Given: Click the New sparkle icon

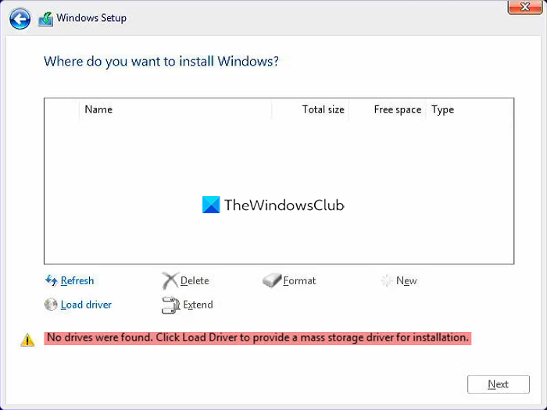Looking at the screenshot, I should click(387, 280).
